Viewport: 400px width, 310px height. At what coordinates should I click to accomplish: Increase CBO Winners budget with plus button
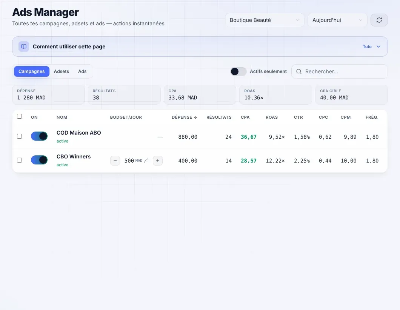pyautogui.click(x=158, y=161)
